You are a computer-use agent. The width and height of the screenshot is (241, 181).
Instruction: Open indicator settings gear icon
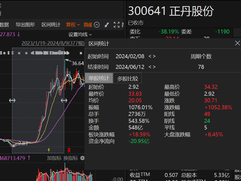click(83, 158)
